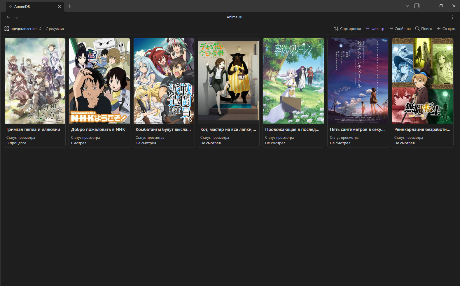Open the Добро пожаловать в NHK cover image
The image size is (460, 286).
(x=99, y=81)
